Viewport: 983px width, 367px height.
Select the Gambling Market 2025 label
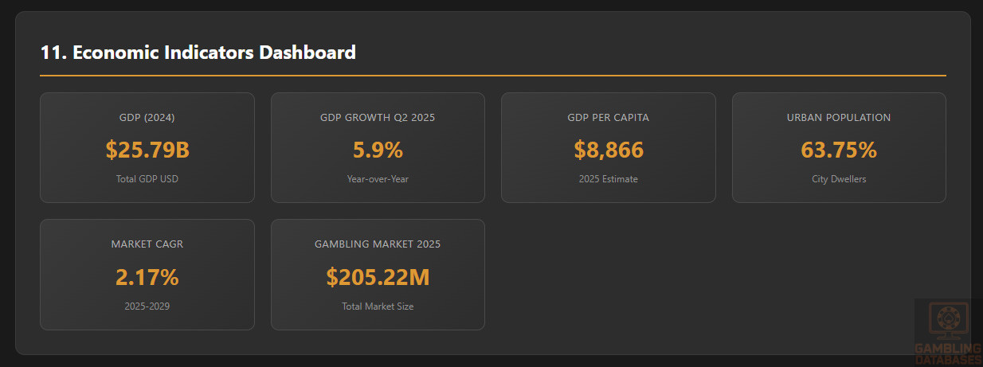[378, 244]
